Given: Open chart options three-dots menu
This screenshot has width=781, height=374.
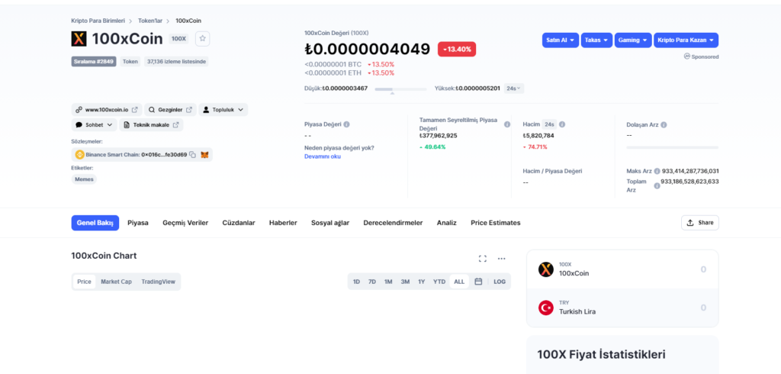Looking at the screenshot, I should [502, 258].
